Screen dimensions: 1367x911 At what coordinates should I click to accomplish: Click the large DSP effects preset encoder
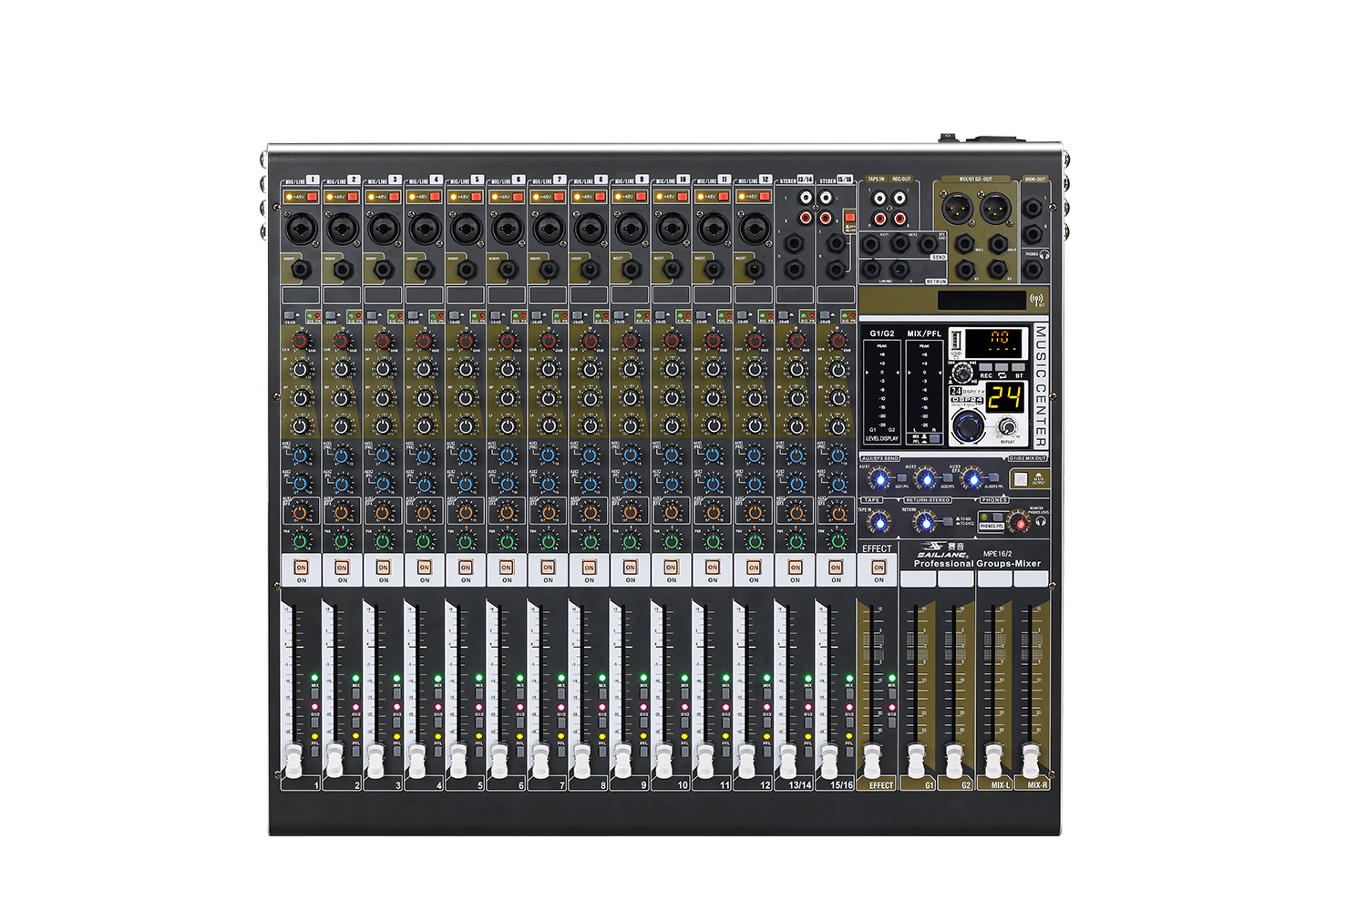pyautogui.click(x=969, y=425)
